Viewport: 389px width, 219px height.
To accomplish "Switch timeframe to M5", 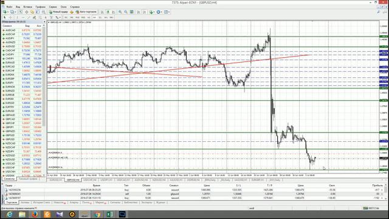I will [x=72, y=18].
